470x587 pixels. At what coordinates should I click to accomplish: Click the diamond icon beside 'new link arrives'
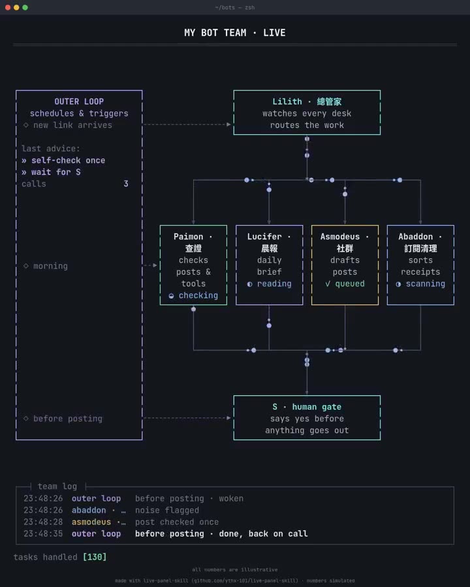tap(26, 125)
